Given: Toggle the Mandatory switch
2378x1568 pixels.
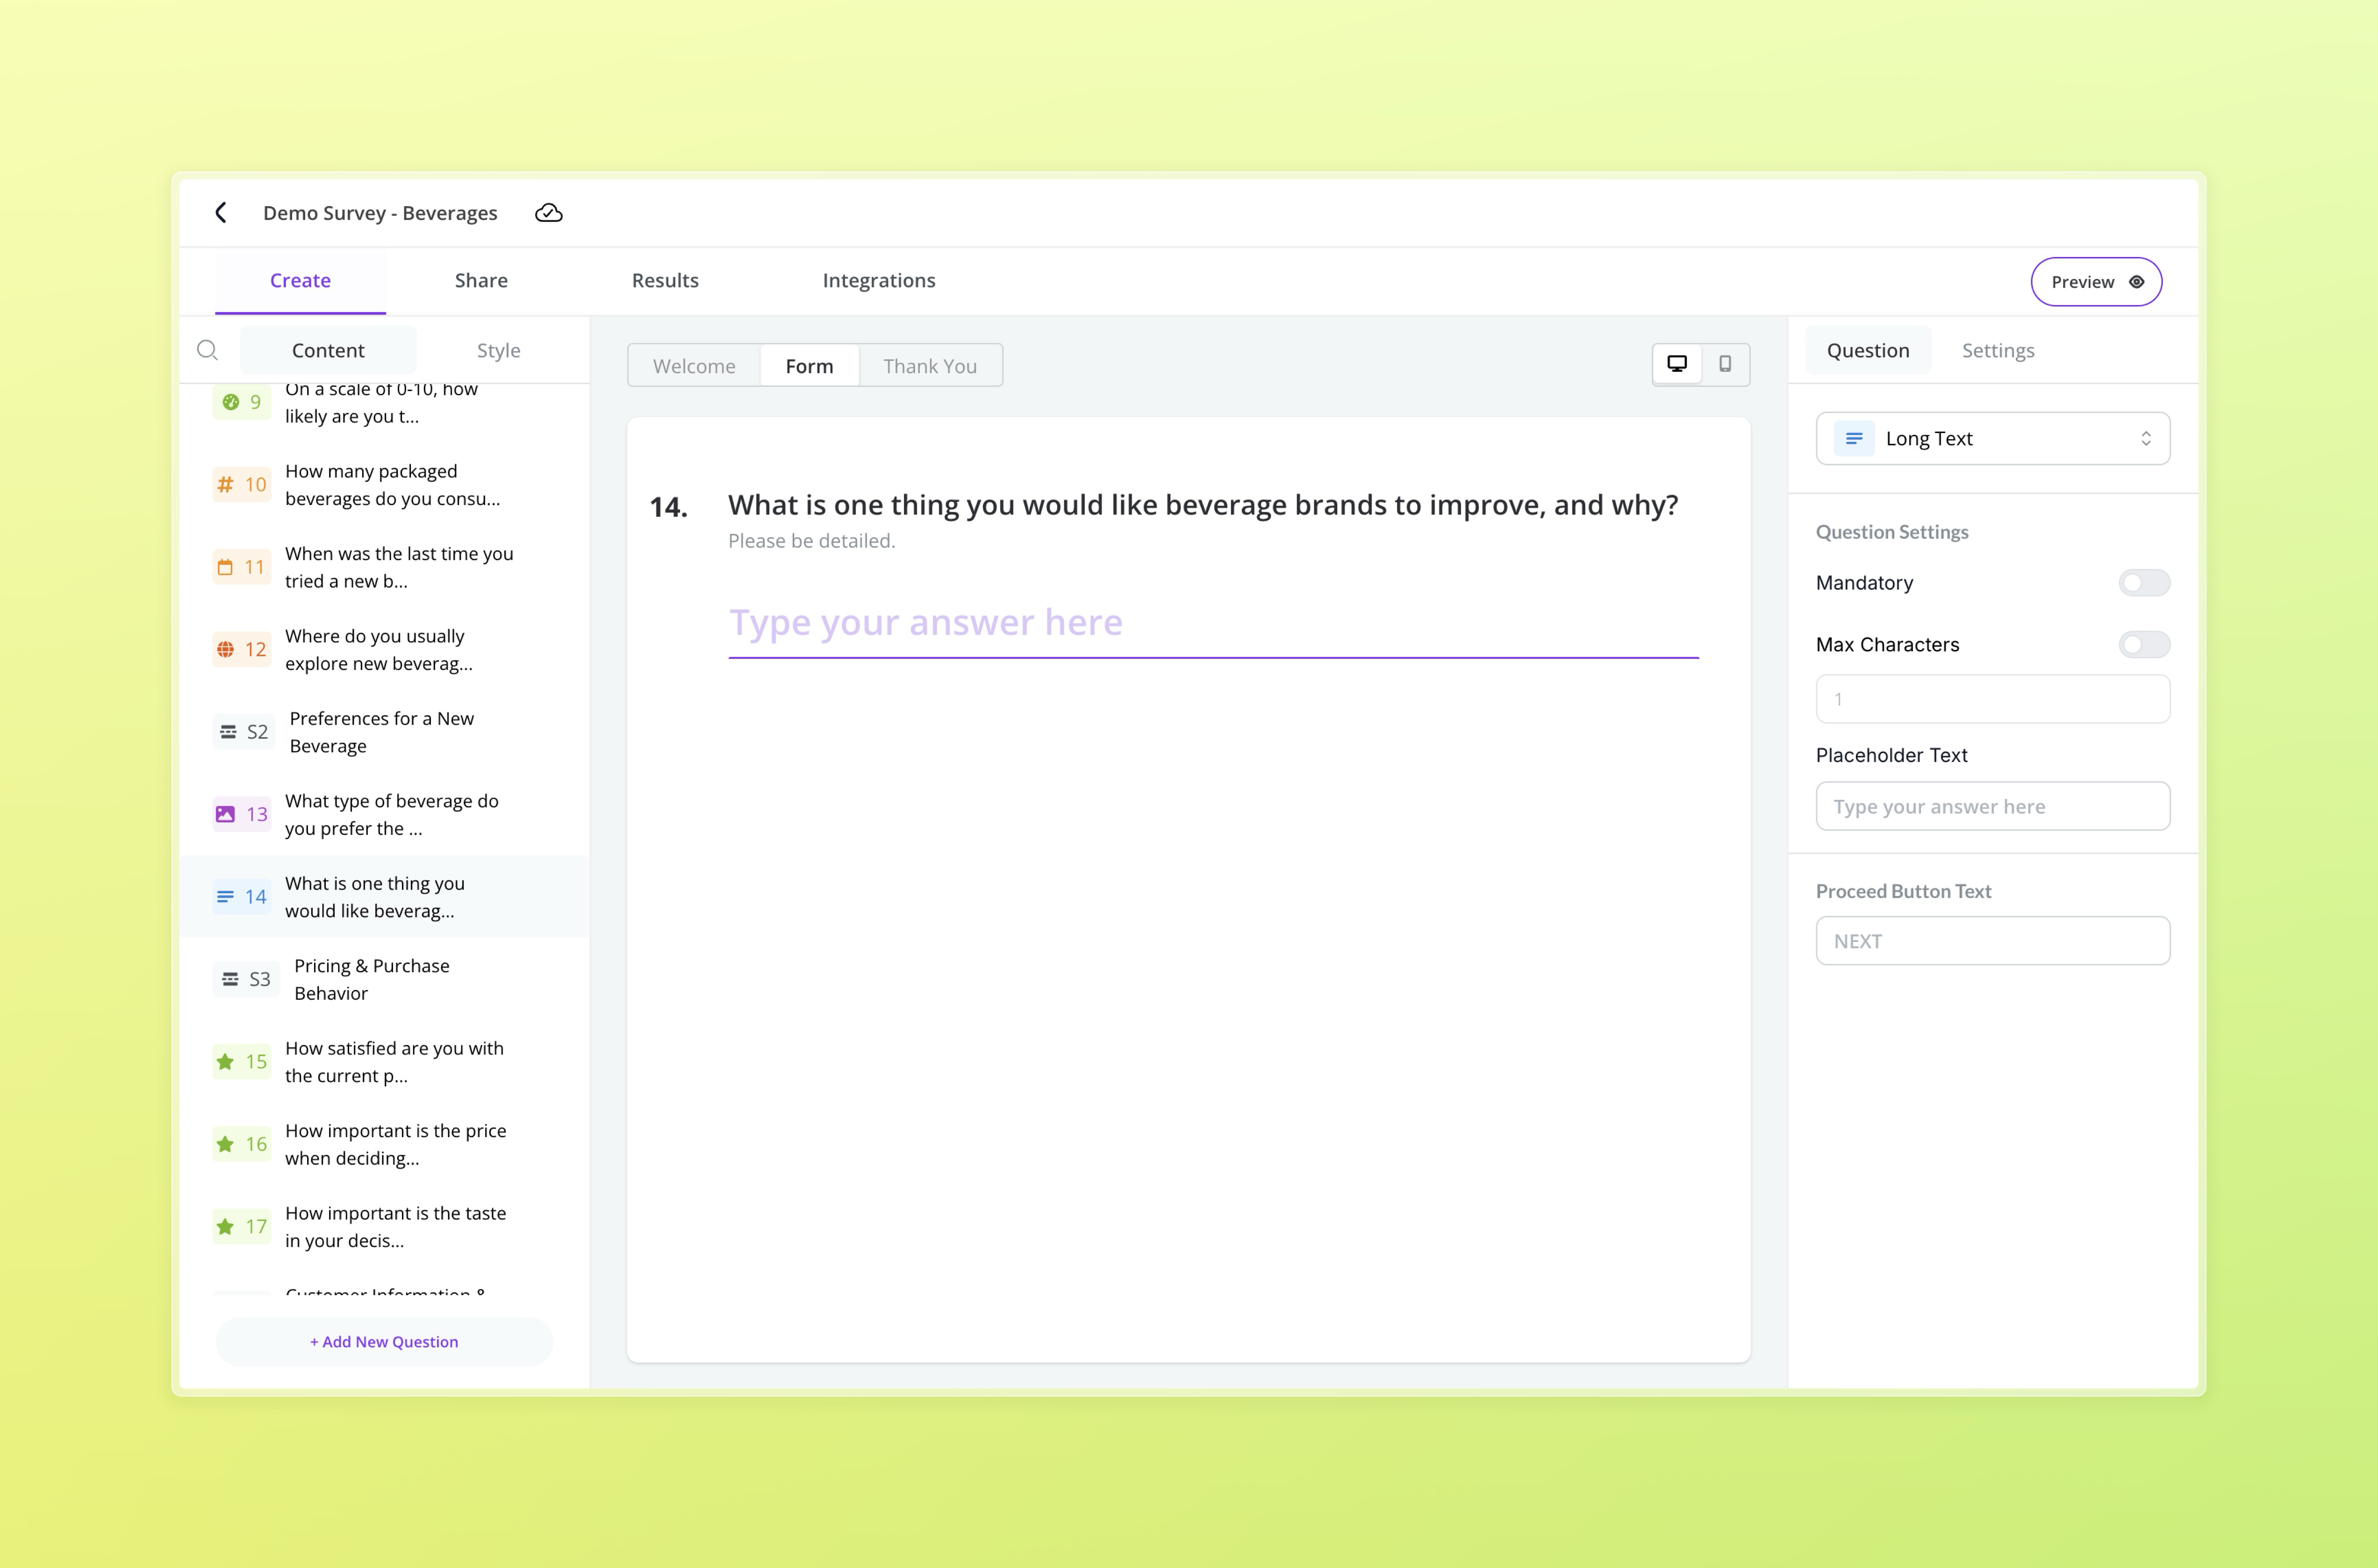Looking at the screenshot, I should (x=2144, y=583).
